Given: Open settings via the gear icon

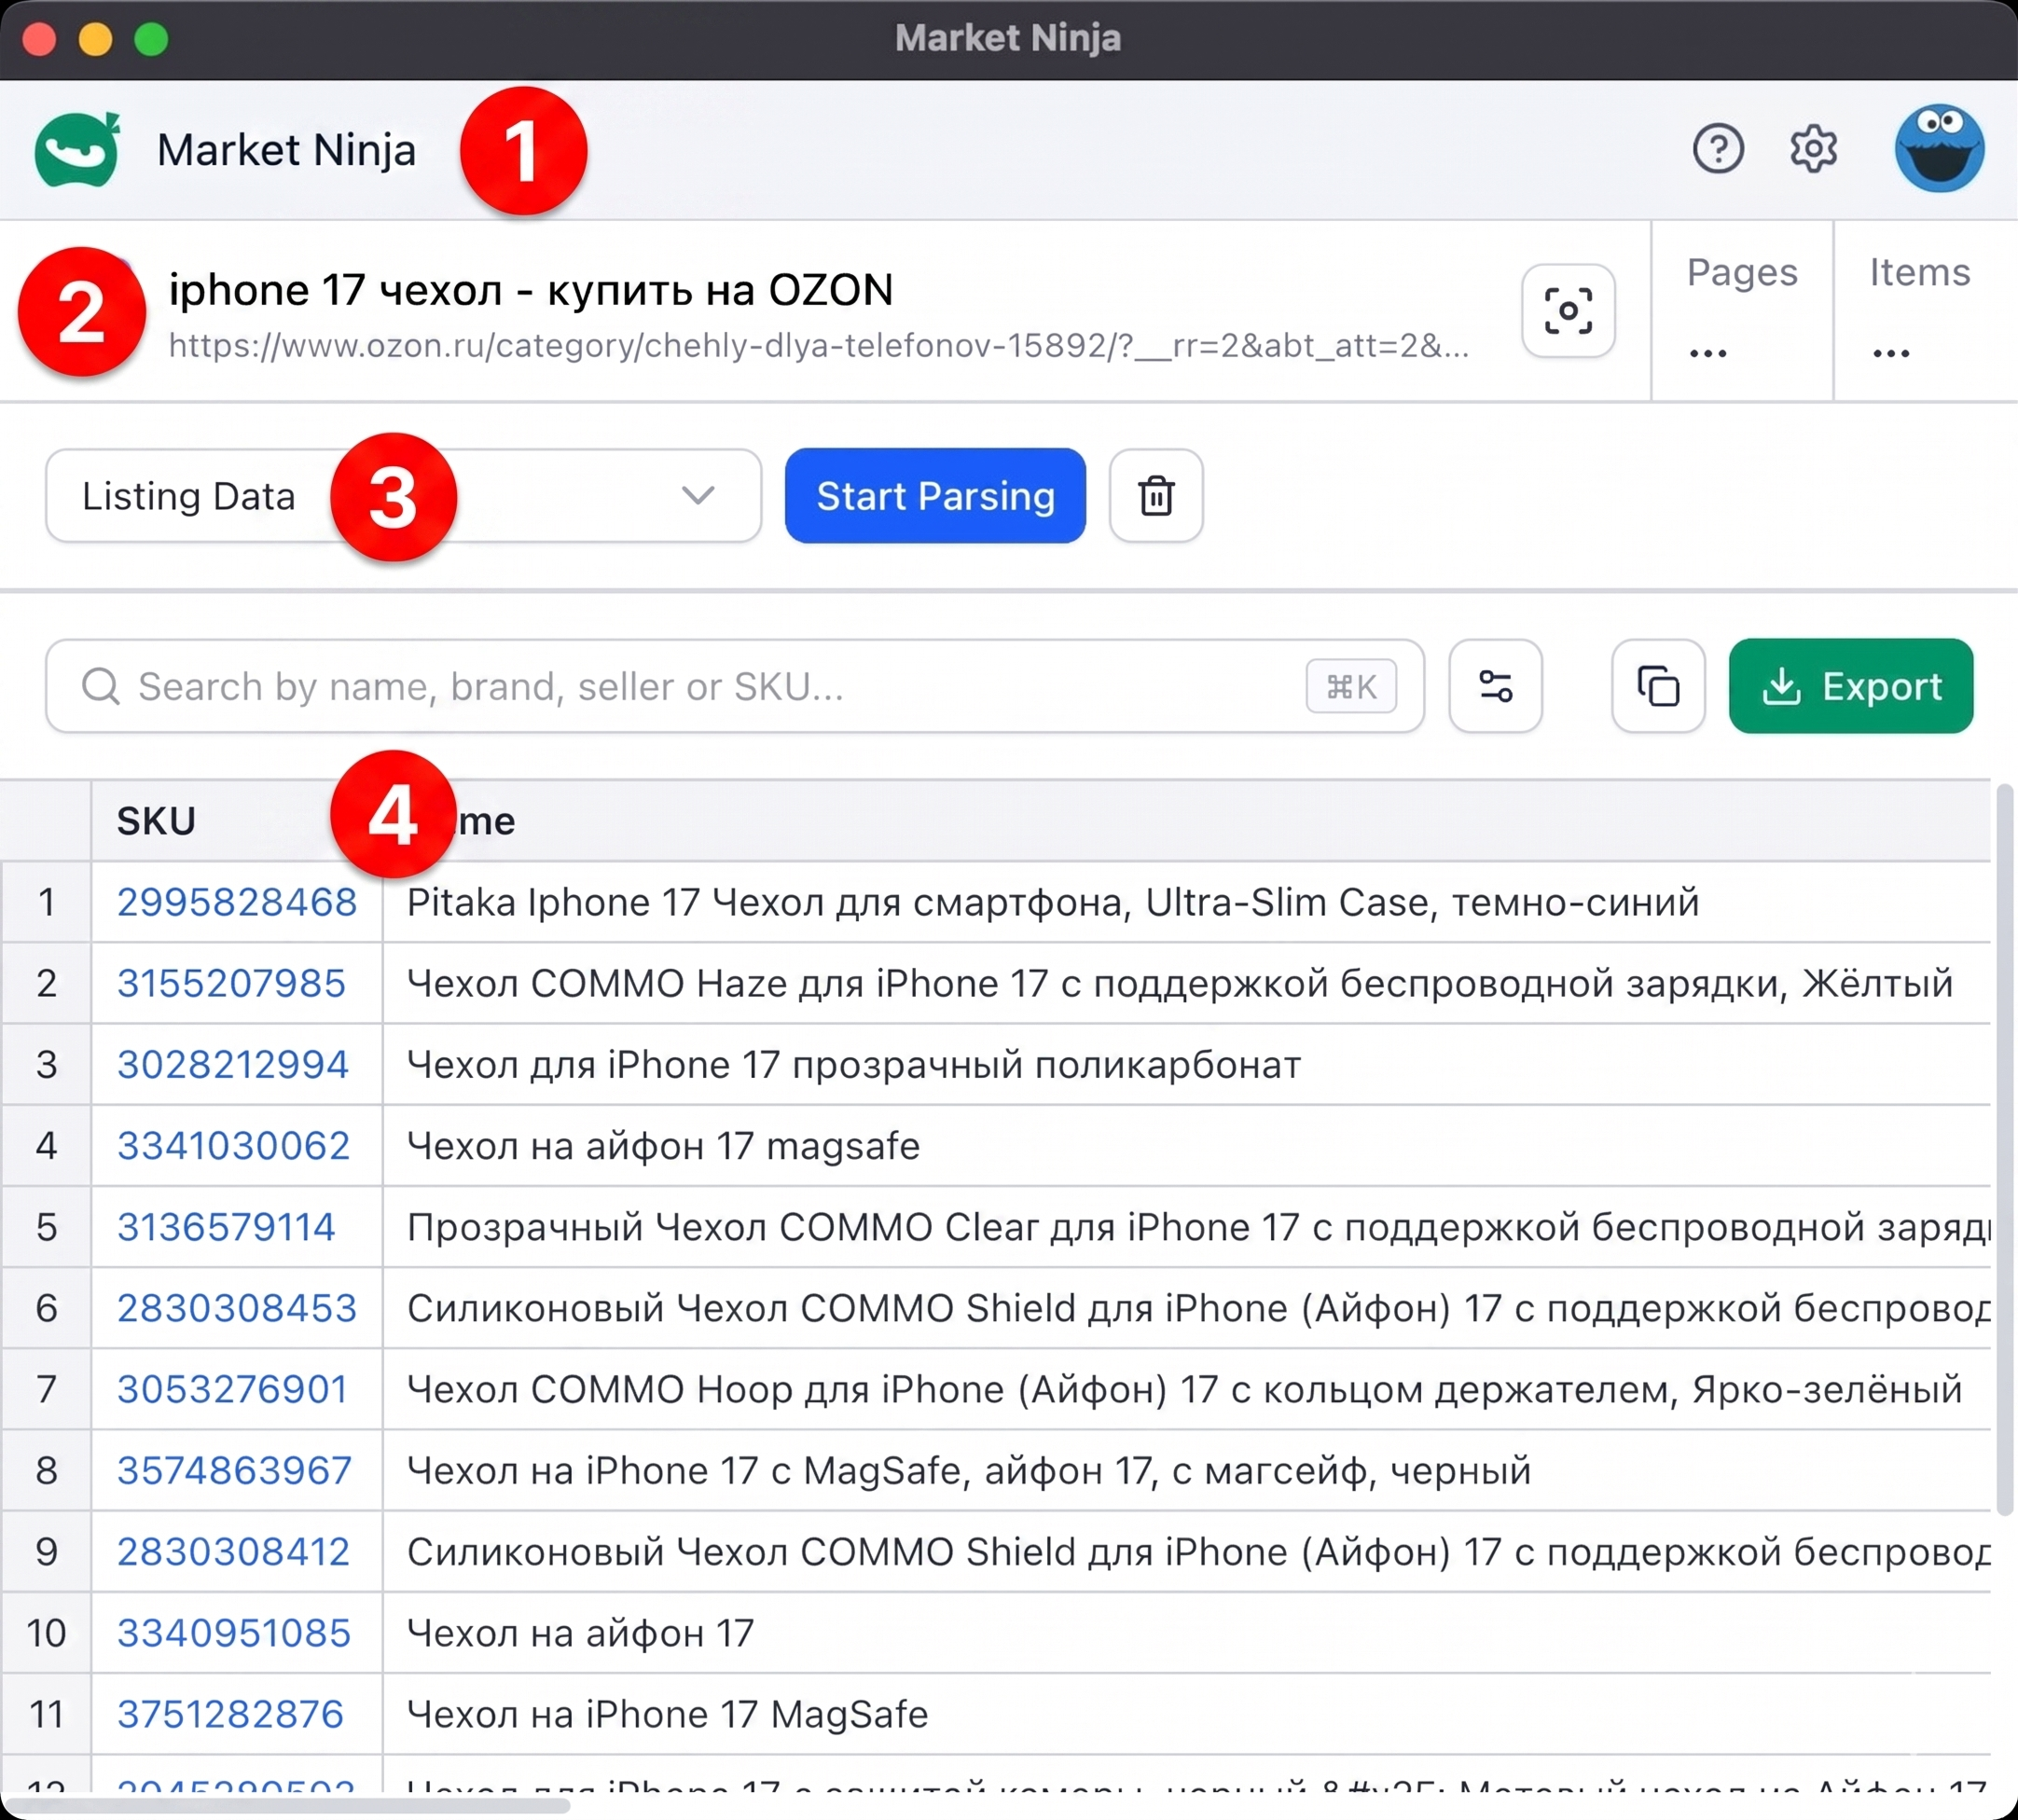Looking at the screenshot, I should pos(1813,150).
